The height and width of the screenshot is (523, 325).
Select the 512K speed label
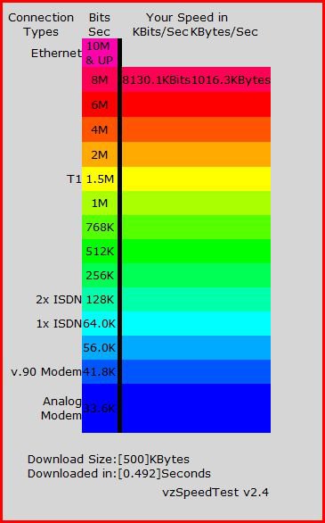click(100, 252)
